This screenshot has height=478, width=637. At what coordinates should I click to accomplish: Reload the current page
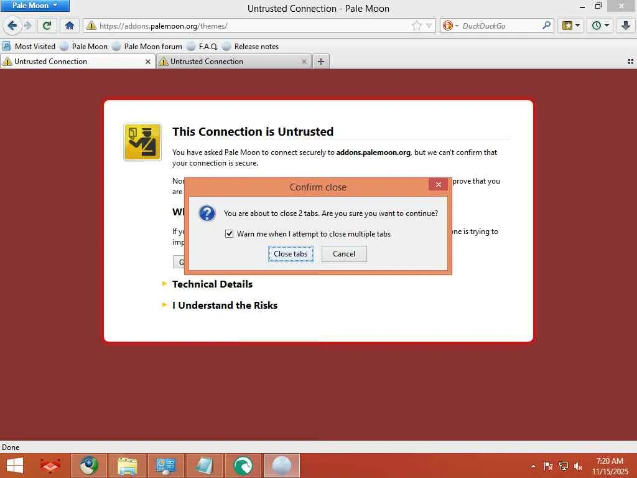(47, 26)
